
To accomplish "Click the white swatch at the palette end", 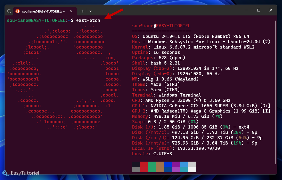I will [192, 167].
